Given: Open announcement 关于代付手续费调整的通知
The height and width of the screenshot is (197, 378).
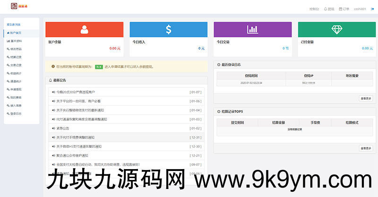Looking at the screenshot, I should pyautogui.click(x=75, y=137).
